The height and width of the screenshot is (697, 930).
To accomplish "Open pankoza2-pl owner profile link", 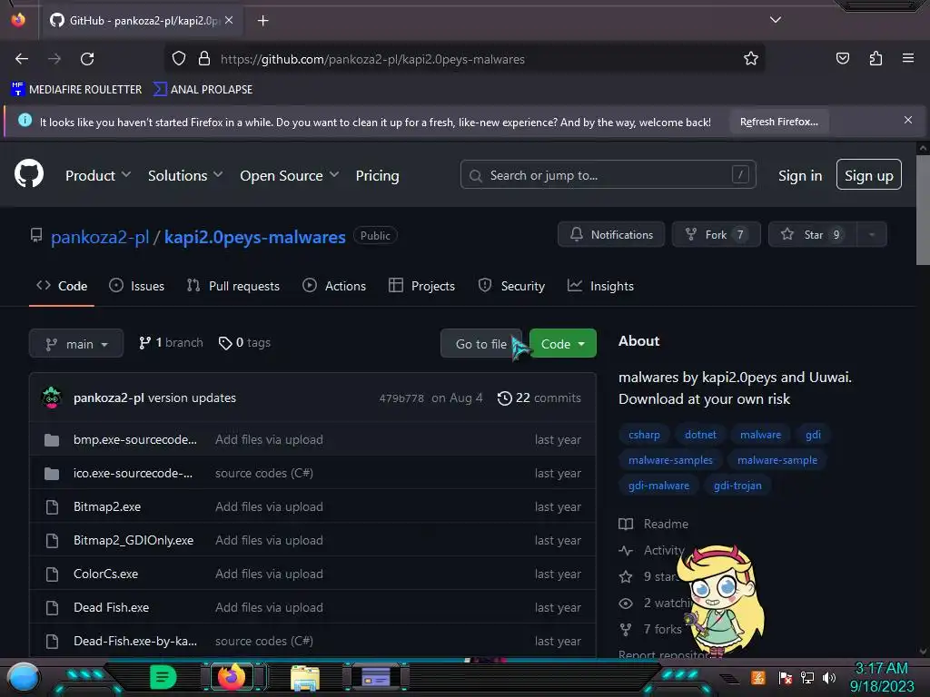I will pos(100,237).
